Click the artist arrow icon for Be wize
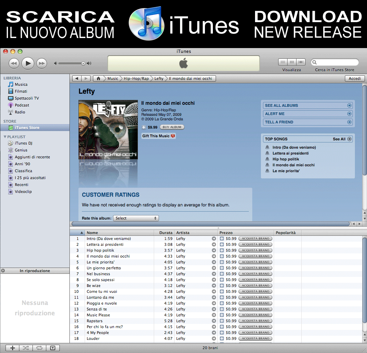The height and width of the screenshot is (353, 367). pyautogui.click(x=214, y=286)
